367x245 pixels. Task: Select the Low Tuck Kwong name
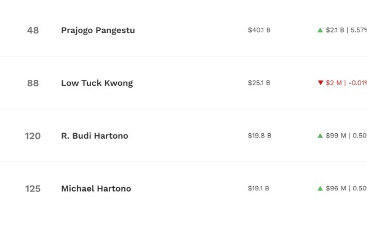click(x=97, y=83)
